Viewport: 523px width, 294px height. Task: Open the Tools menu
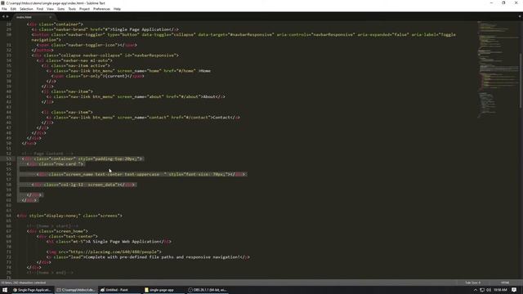72,9
